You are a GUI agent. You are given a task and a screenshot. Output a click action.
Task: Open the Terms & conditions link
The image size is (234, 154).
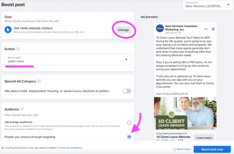[x=70, y=148]
